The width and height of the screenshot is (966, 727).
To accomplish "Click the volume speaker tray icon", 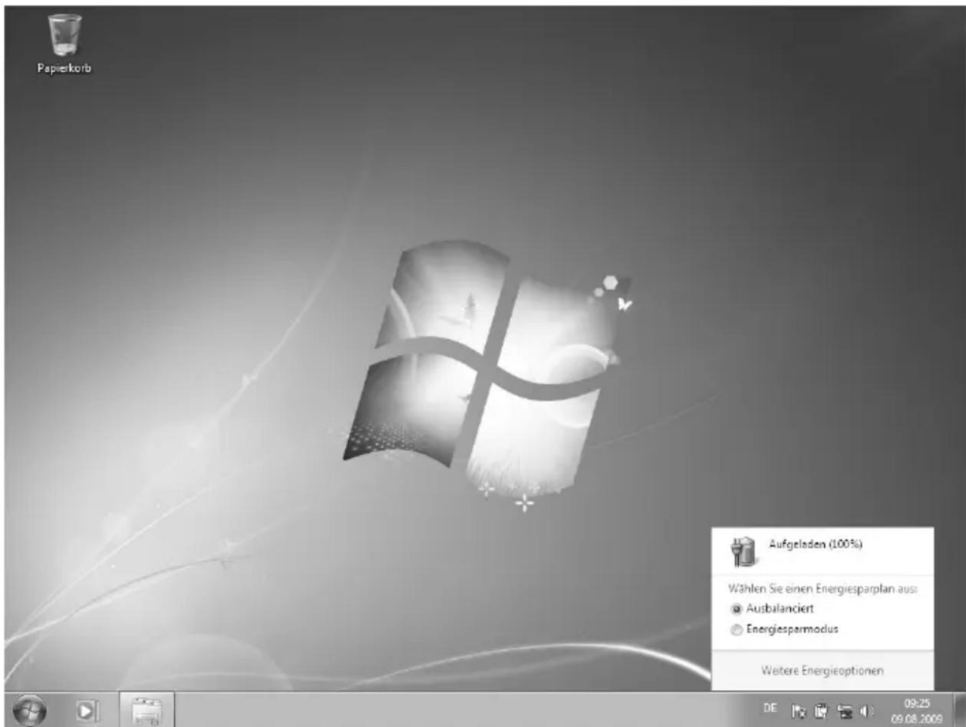I will point(868,710).
